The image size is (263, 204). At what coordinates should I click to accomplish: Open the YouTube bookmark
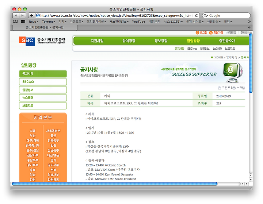[138, 22]
